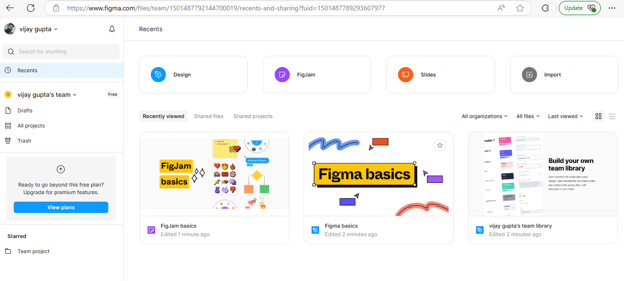Screen dimensions: 624x281
Task: Add this page to favorites with star icon
Action: 520,8
